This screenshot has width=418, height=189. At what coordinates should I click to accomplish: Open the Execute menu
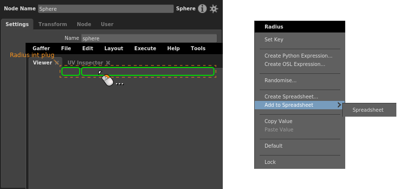[145, 48]
